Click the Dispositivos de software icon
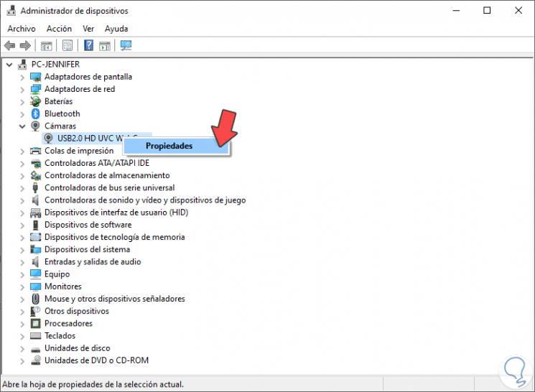Viewport: 535px width, 392px height. [35, 225]
